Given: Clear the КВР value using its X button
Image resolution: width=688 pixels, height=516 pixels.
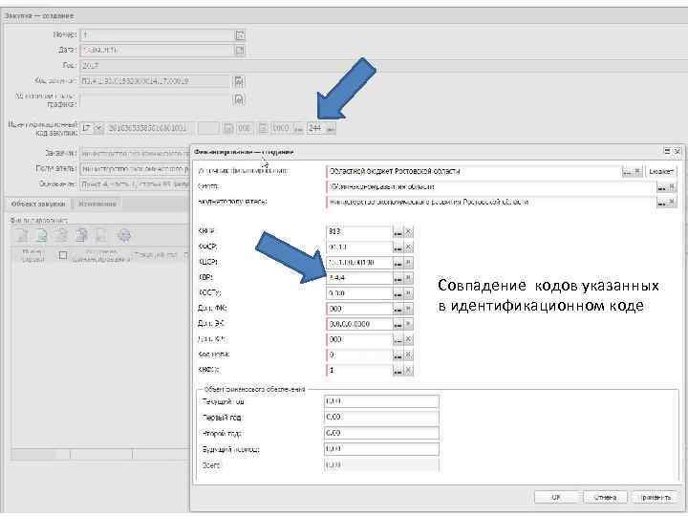Looking at the screenshot, I should click(x=408, y=278).
